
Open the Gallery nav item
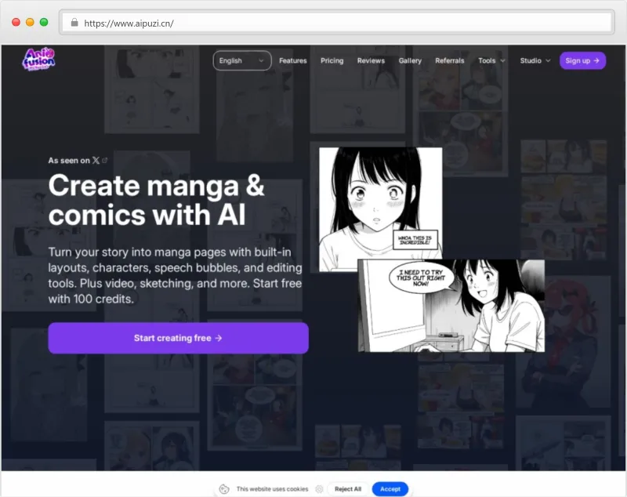(410, 61)
